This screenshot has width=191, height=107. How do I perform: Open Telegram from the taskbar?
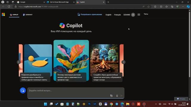pos(117,104)
